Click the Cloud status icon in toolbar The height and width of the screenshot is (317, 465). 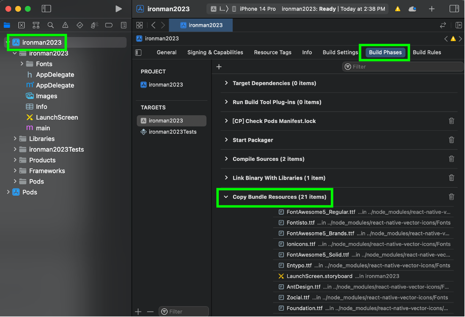[x=412, y=9]
